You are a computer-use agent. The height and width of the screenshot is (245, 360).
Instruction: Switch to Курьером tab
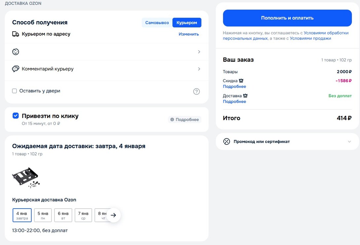point(187,23)
